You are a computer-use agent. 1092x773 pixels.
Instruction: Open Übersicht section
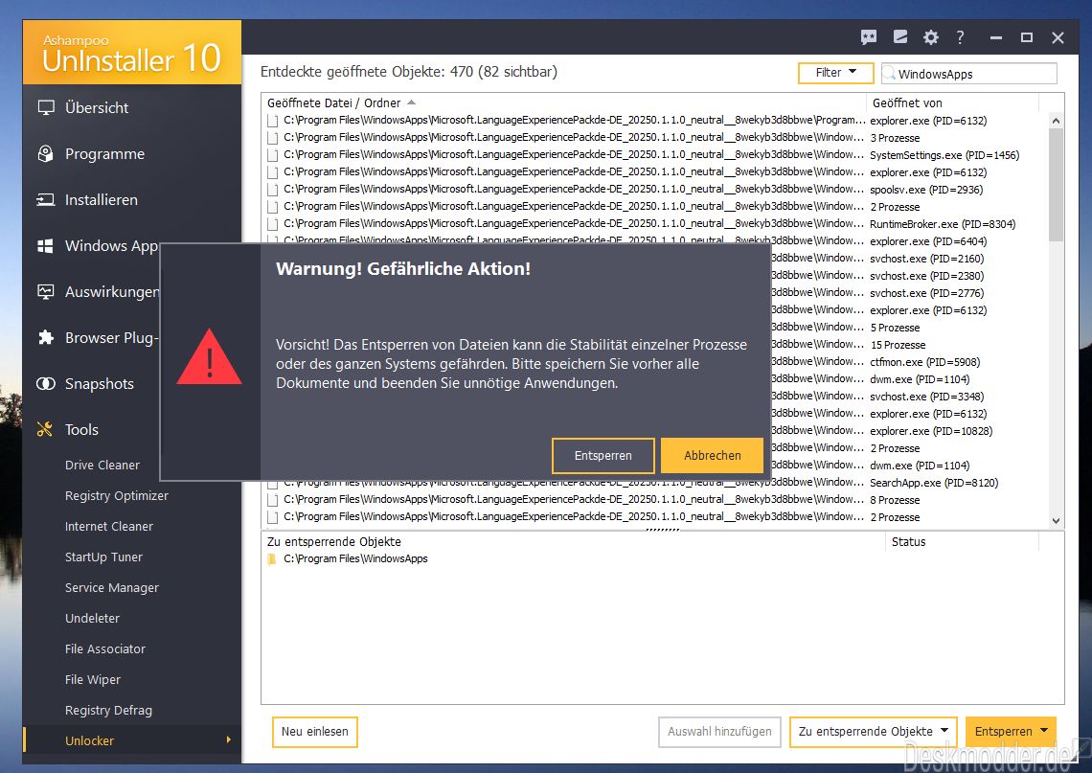[x=97, y=108]
